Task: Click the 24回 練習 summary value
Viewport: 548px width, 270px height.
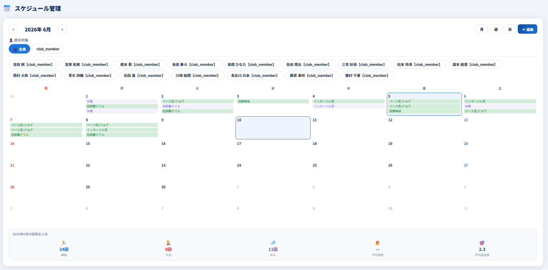Action: click(x=64, y=249)
